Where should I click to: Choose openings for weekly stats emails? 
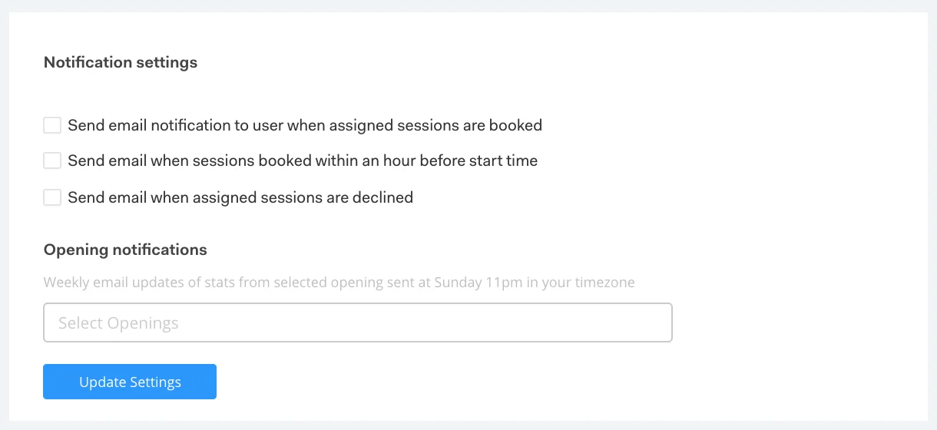pos(358,322)
